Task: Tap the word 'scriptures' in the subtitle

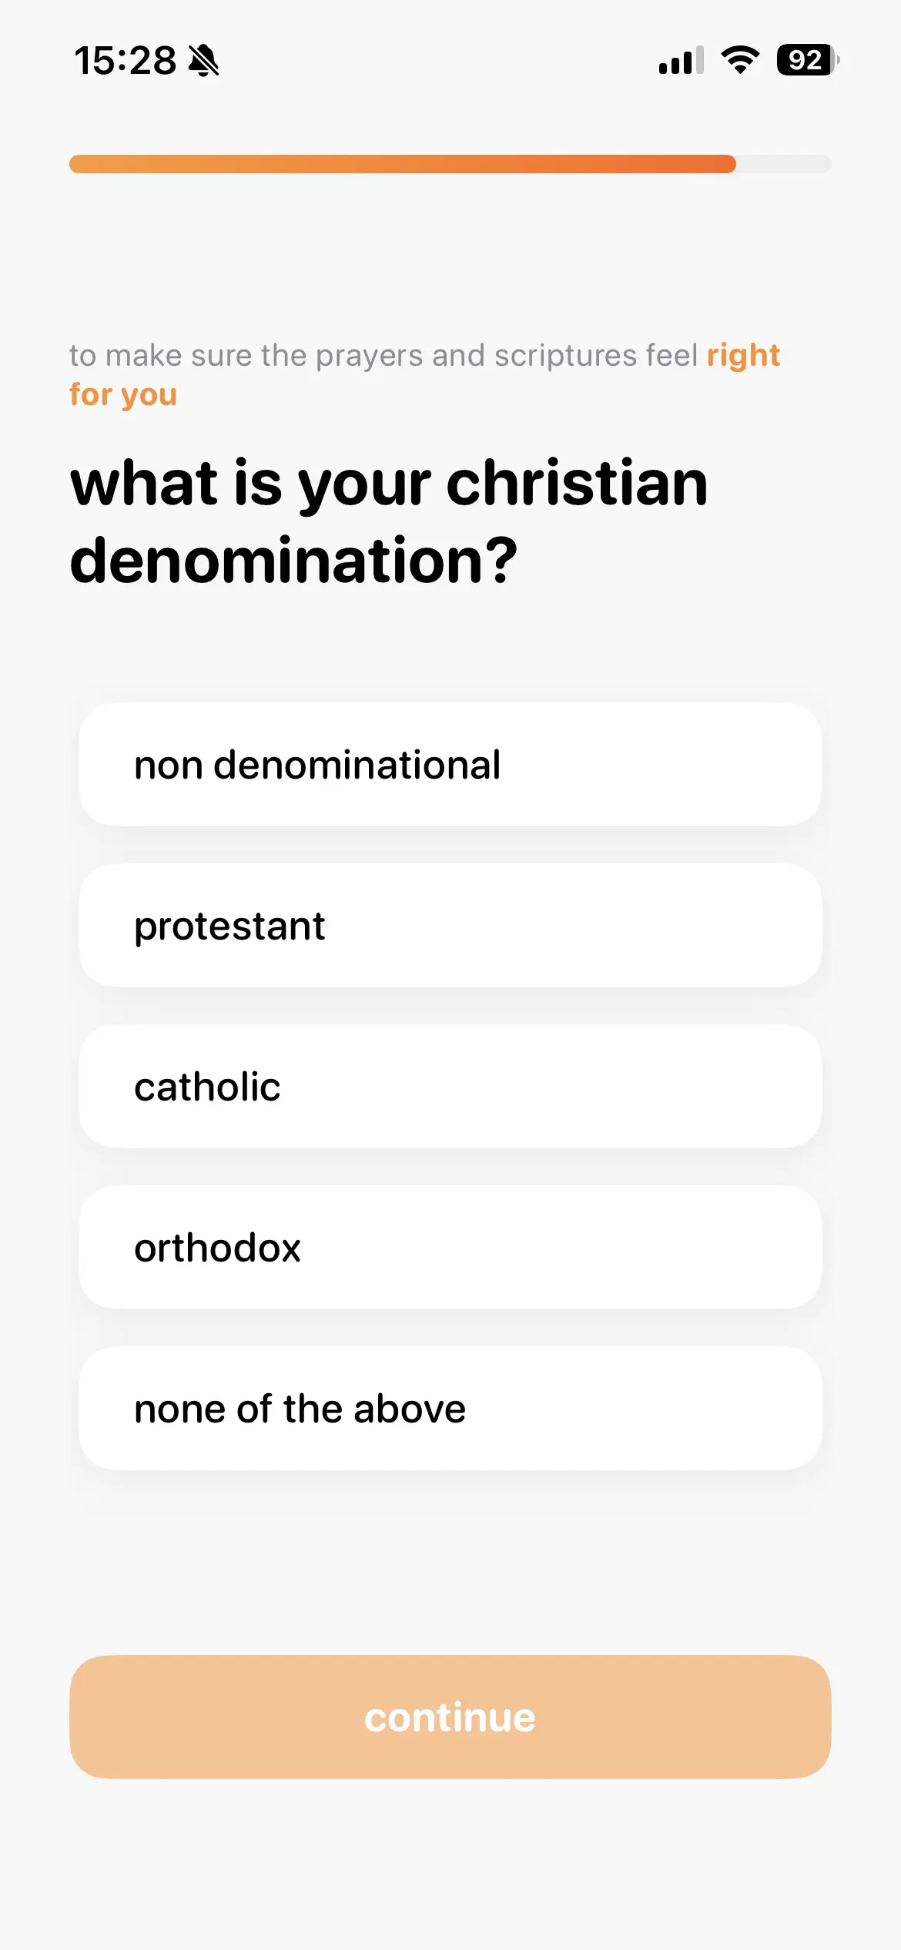Action: (x=565, y=356)
